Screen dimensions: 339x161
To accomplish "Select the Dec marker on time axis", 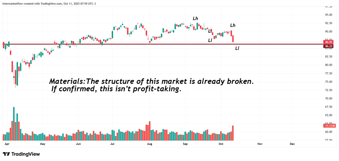I will (x=292, y=144).
